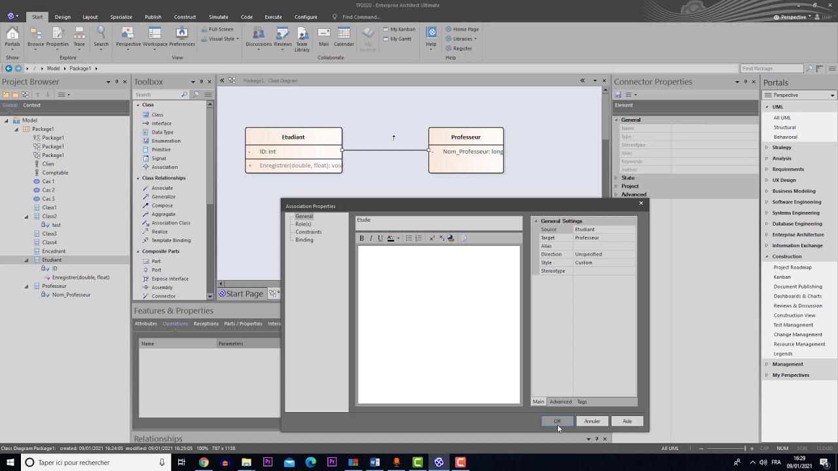Click the Help ribbon icon

431,37
